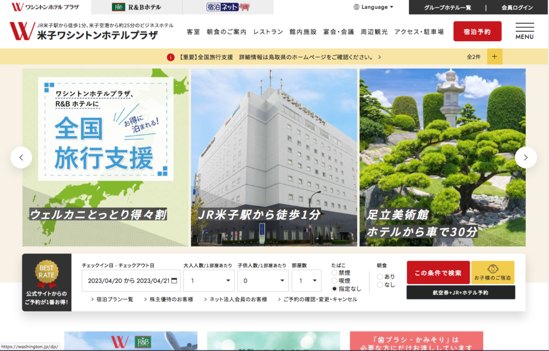This screenshot has width=549, height=351.
Task: Open 会員ログイン link
Action: [517, 7]
